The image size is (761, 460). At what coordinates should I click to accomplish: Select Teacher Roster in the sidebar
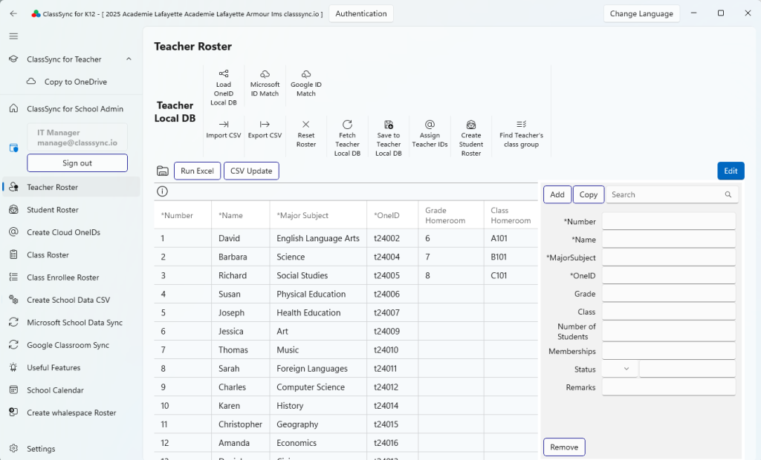pos(71,187)
